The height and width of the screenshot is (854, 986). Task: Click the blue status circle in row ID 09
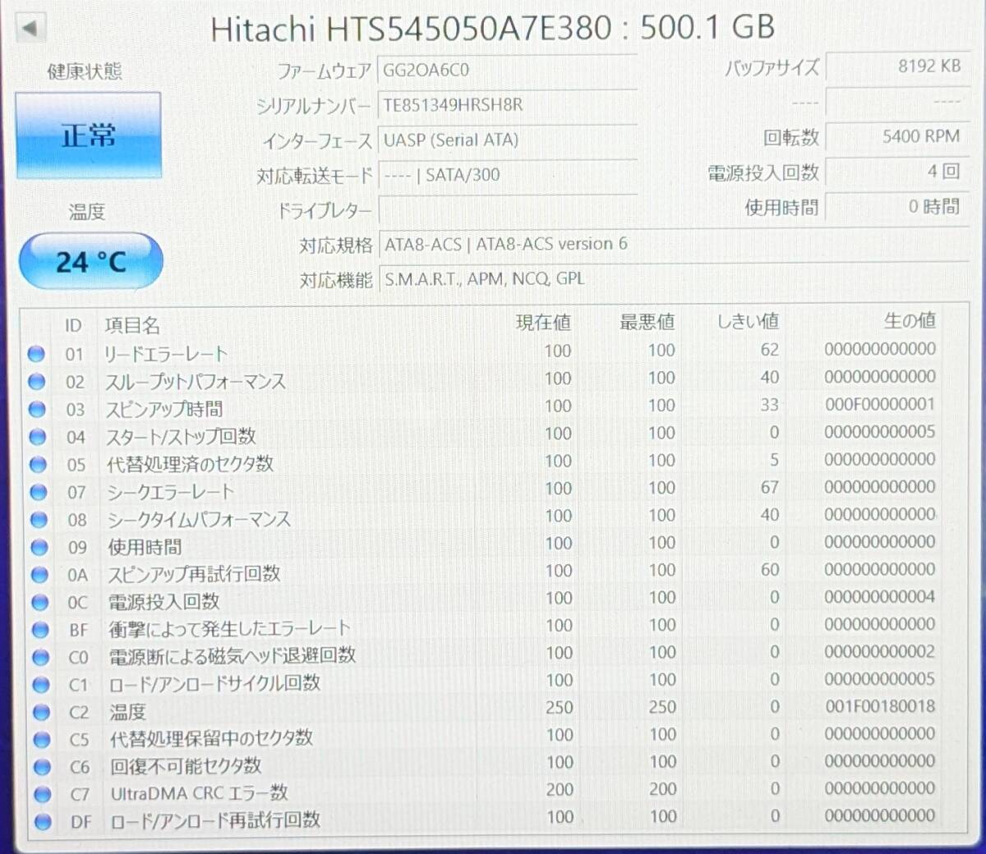point(39,548)
